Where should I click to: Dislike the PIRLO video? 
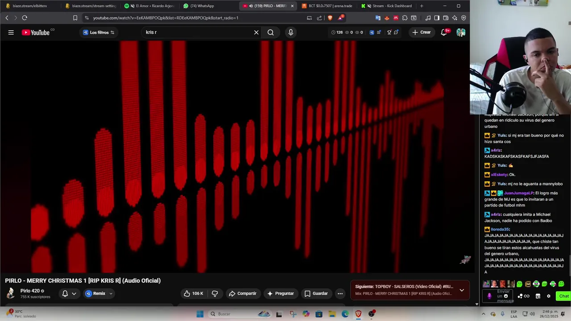[215, 293]
